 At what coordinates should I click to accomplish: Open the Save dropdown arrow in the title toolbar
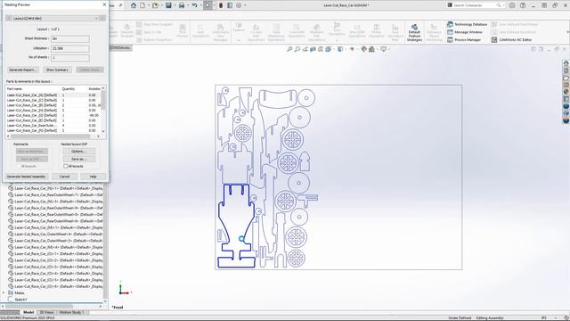click(175, 5)
